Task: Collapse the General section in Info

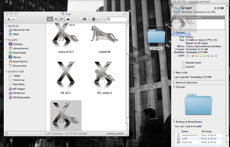Action: (174, 32)
